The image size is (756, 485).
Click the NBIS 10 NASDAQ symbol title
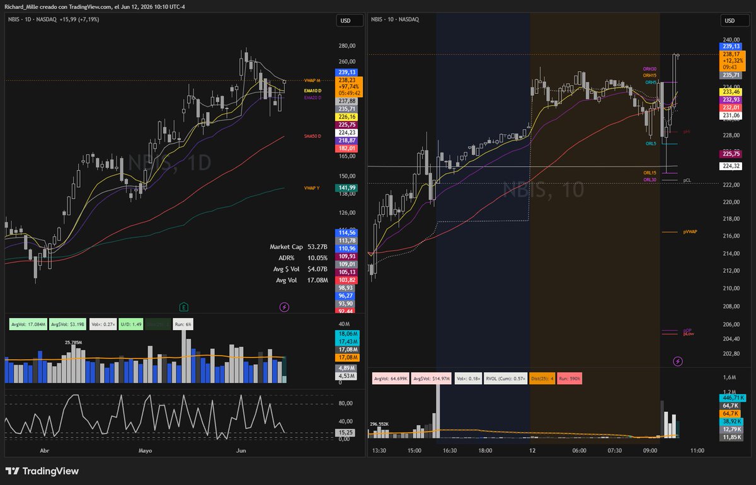click(395, 20)
